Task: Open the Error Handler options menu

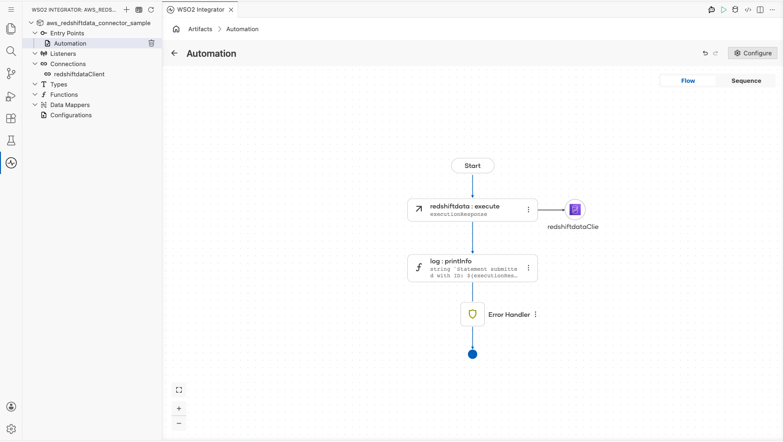Action: (x=536, y=315)
